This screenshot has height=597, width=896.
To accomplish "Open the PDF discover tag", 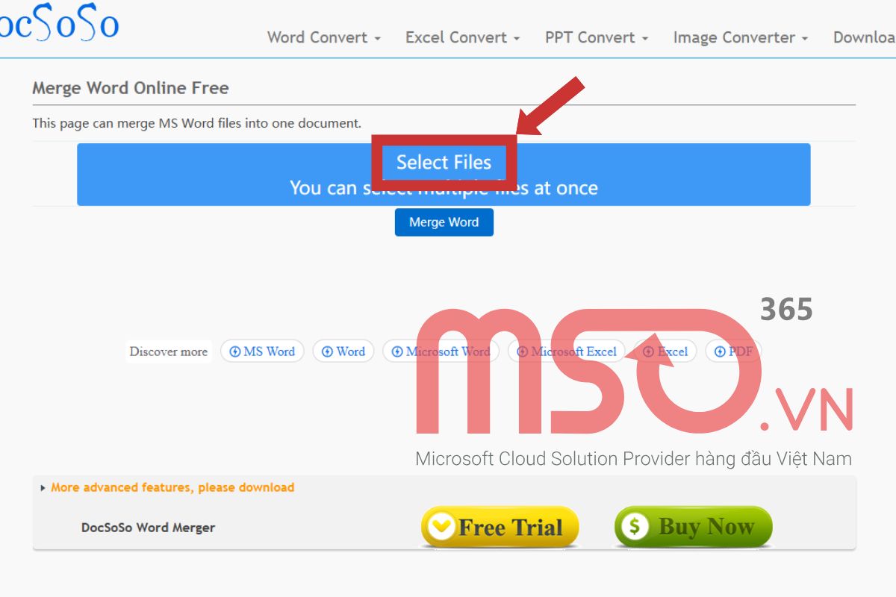I will pos(733,351).
